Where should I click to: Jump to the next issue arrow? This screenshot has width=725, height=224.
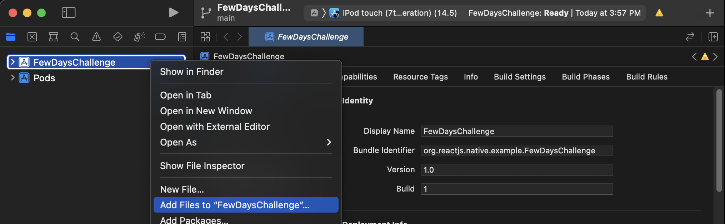715,57
